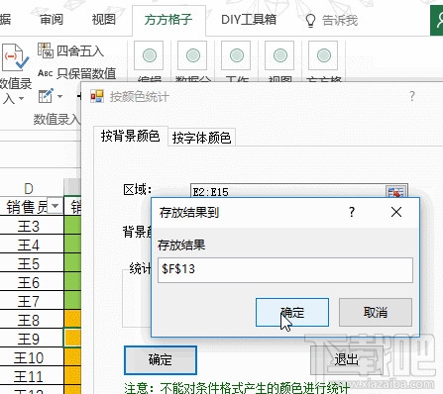Screen dimensions: 443x394
Task: Click the 工作表 group icon
Action: (x=237, y=55)
